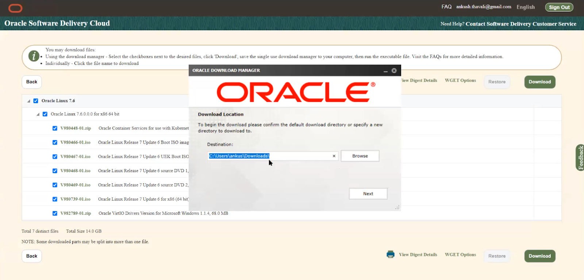Viewport: 584px width, 280px height.
Task: Collapse the Oracle Linux 7.6.0.0.0 x86 64 bit node
Action: coord(38,114)
